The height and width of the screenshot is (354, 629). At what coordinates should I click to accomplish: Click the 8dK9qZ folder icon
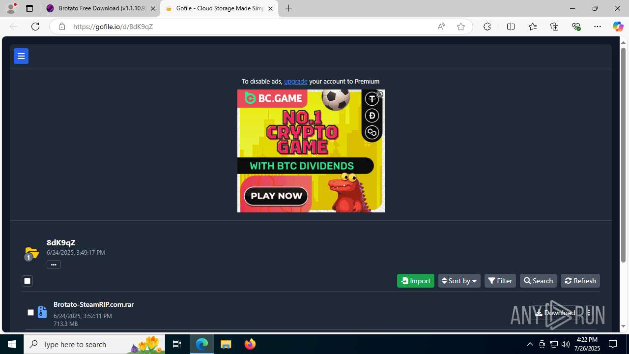(x=31, y=253)
